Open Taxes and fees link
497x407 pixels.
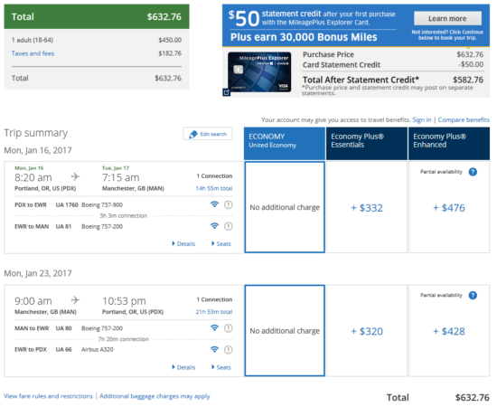click(33, 53)
